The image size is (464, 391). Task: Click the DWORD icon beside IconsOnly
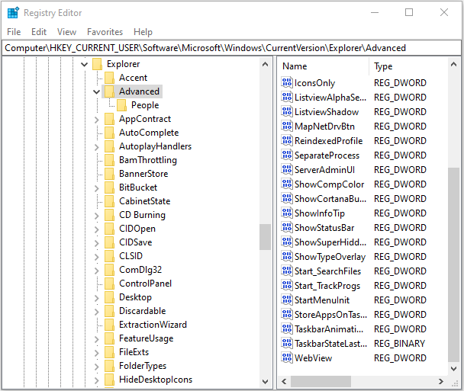click(x=287, y=83)
